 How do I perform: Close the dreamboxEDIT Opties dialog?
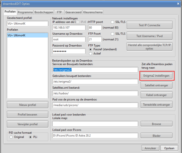pyautogui.click(x=177, y=4)
